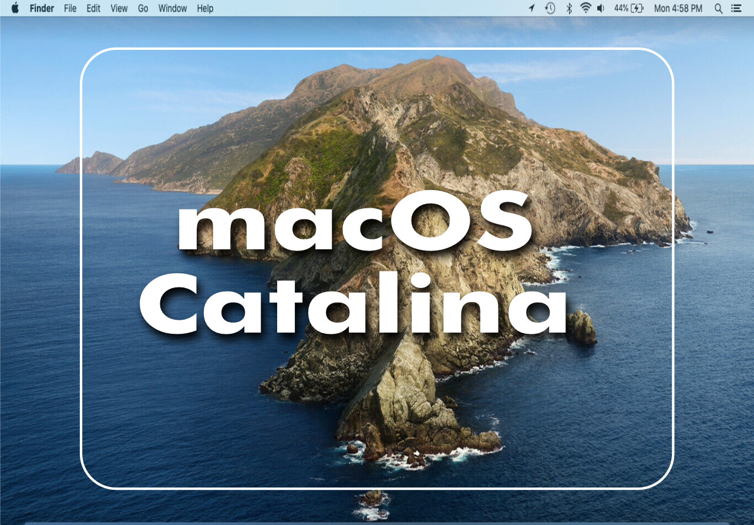Open the View menu
The width and height of the screenshot is (754, 525).
click(x=119, y=8)
